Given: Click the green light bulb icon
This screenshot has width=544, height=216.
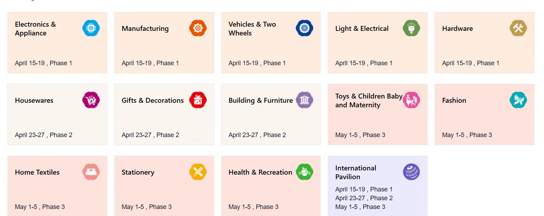Looking at the screenshot, I should click(x=411, y=28).
